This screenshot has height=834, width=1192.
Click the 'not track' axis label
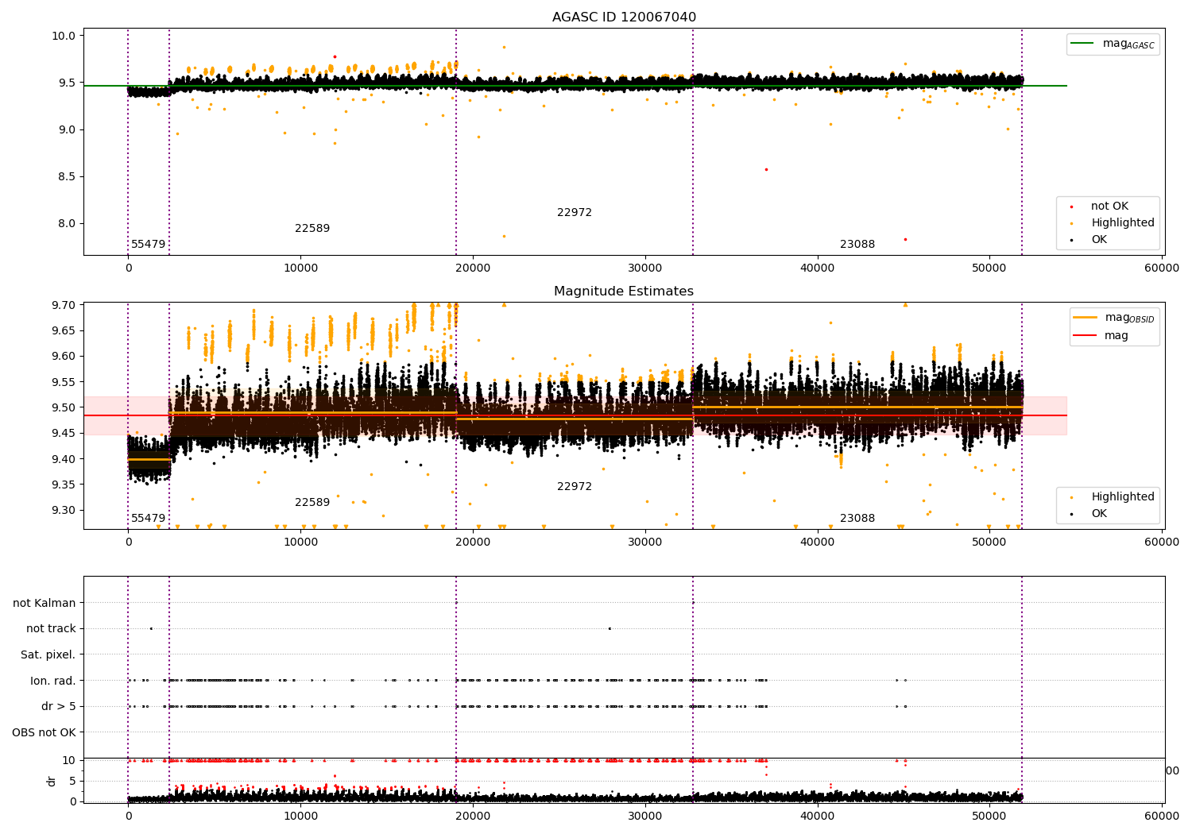[x=51, y=628]
